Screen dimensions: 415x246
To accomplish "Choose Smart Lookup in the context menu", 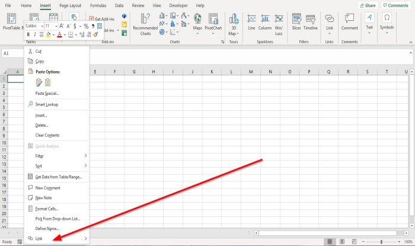I will click(57, 104).
